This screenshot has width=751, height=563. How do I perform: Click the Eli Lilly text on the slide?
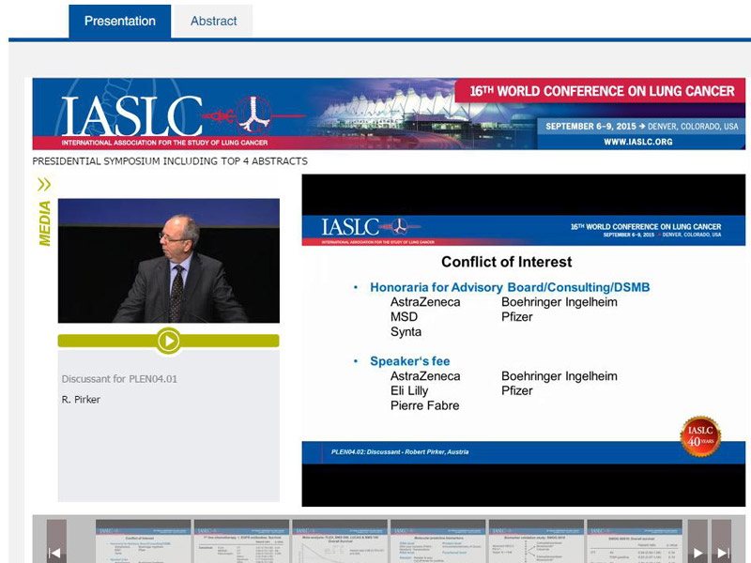(x=409, y=391)
